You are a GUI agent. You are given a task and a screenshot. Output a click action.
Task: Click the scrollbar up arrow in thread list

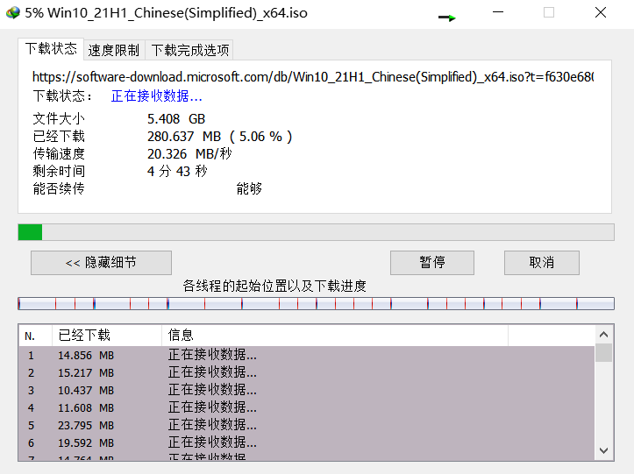click(604, 334)
